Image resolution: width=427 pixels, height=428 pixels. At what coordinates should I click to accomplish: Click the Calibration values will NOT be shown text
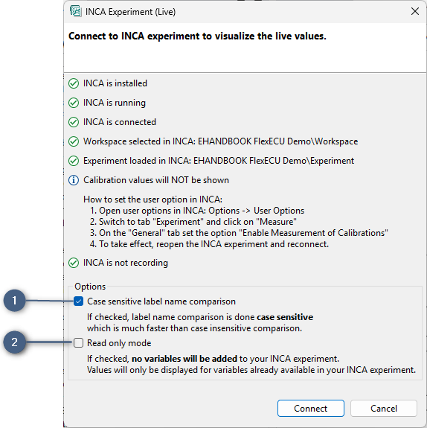(156, 180)
